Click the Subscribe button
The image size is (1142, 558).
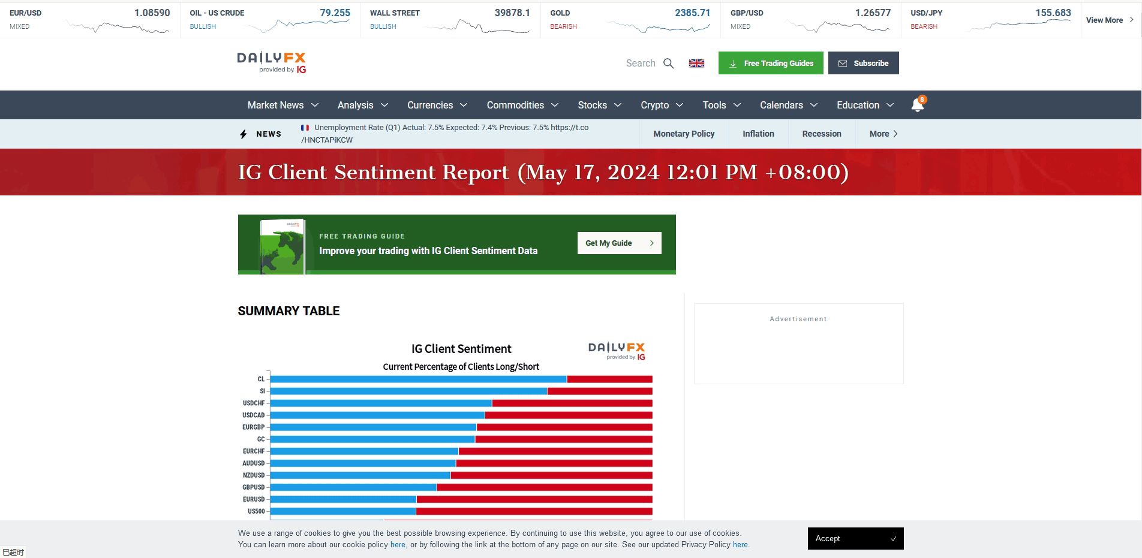click(x=864, y=63)
